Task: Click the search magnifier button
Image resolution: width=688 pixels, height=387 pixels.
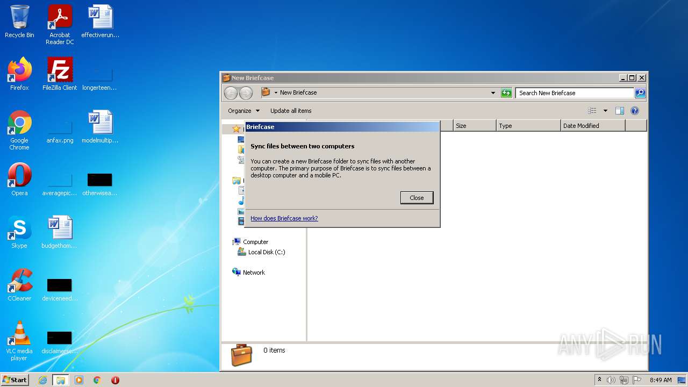Action: 640,93
